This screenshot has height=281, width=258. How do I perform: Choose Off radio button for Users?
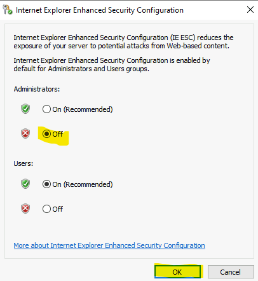[x=46, y=209]
